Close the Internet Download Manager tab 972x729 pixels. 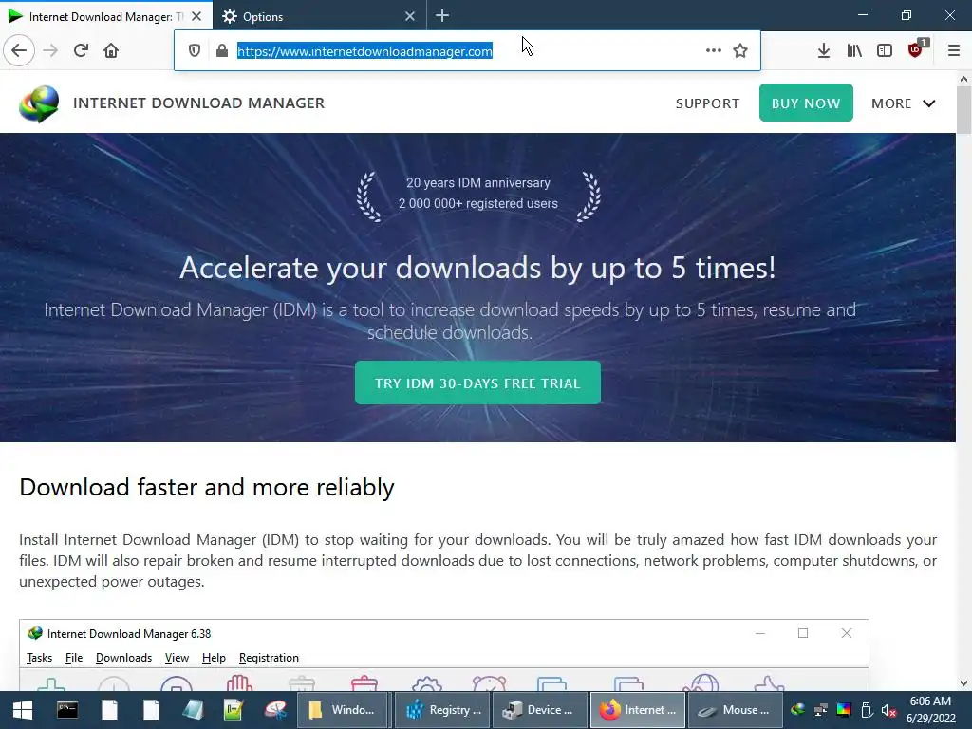pyautogui.click(x=196, y=16)
